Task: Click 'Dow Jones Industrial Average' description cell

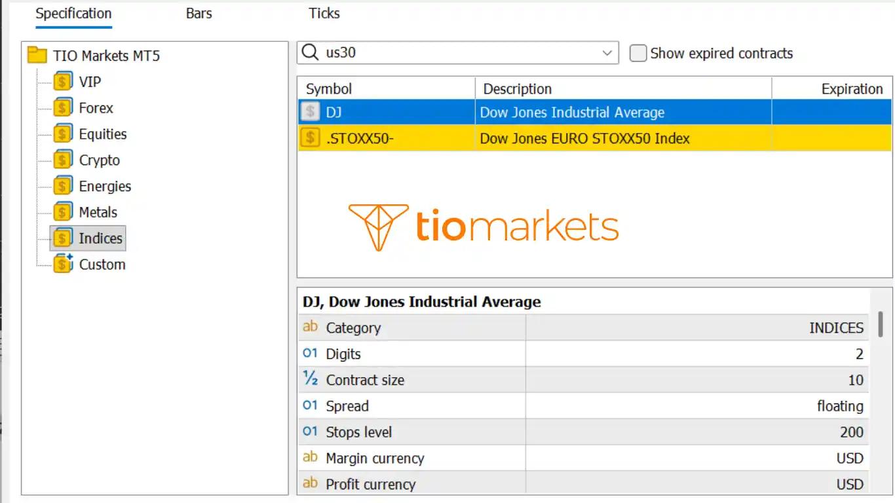Action: [623, 112]
